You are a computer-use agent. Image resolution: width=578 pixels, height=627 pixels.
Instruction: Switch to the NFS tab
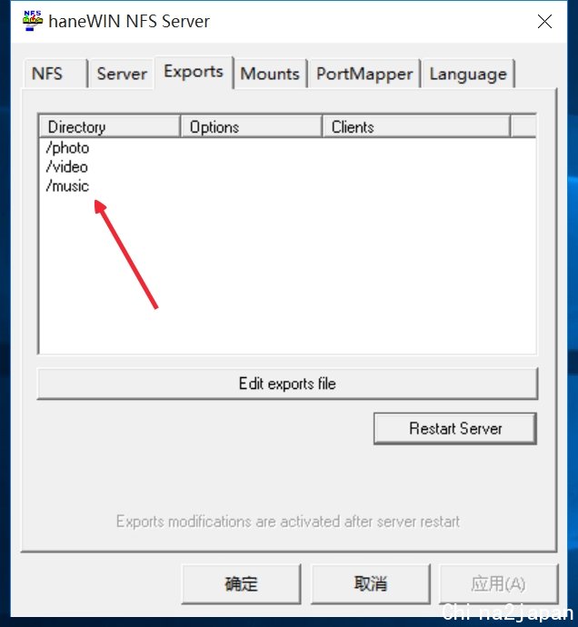point(55,74)
